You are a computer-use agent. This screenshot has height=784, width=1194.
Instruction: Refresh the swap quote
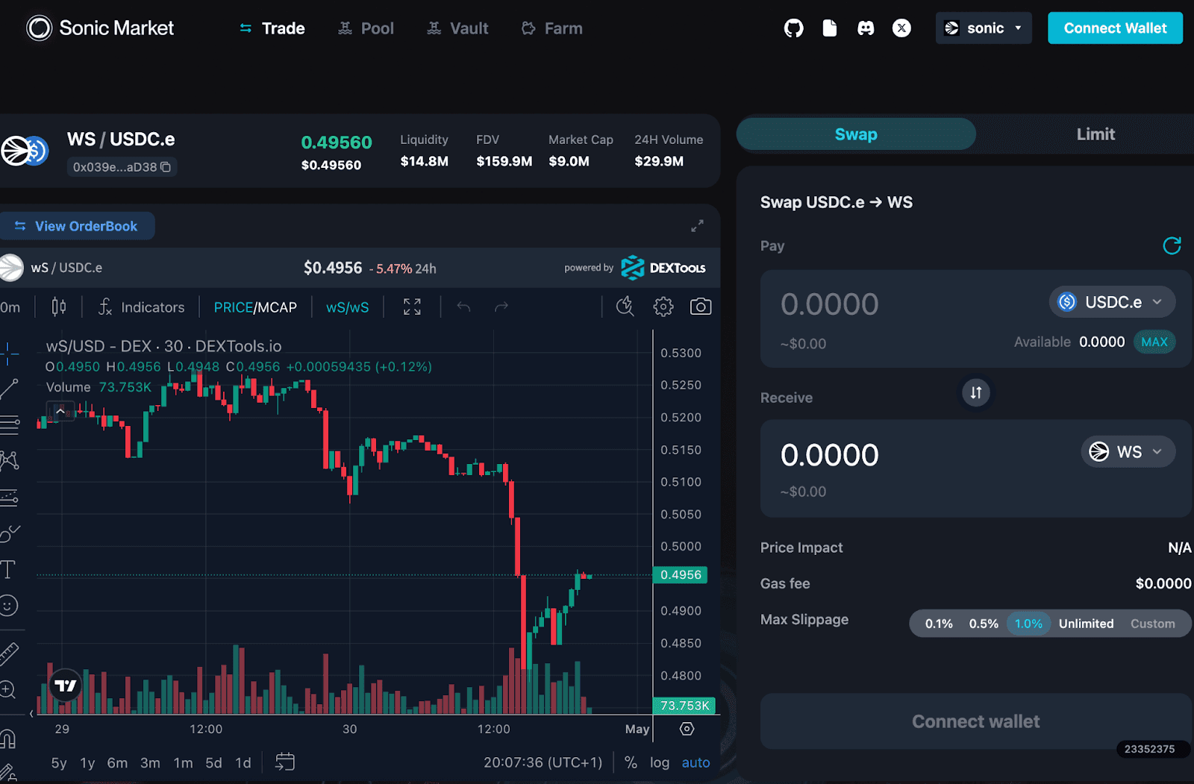point(1172,245)
